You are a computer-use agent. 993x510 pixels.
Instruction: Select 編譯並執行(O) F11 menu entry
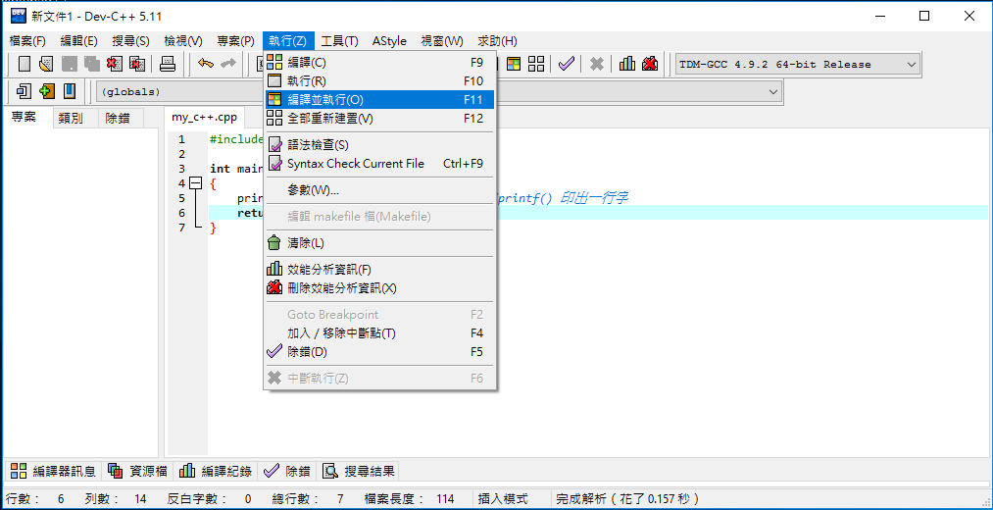[380, 99]
